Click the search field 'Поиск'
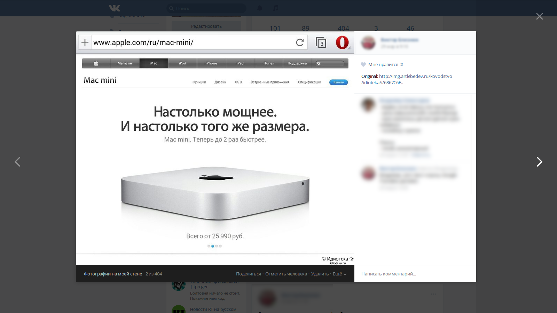Image resolution: width=557 pixels, height=313 pixels. point(206,8)
